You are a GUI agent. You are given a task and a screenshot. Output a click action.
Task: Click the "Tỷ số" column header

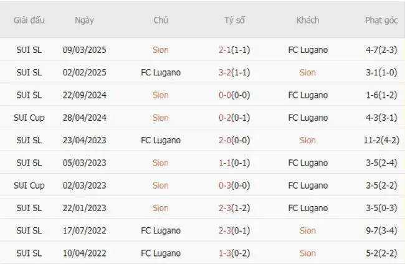(234, 20)
